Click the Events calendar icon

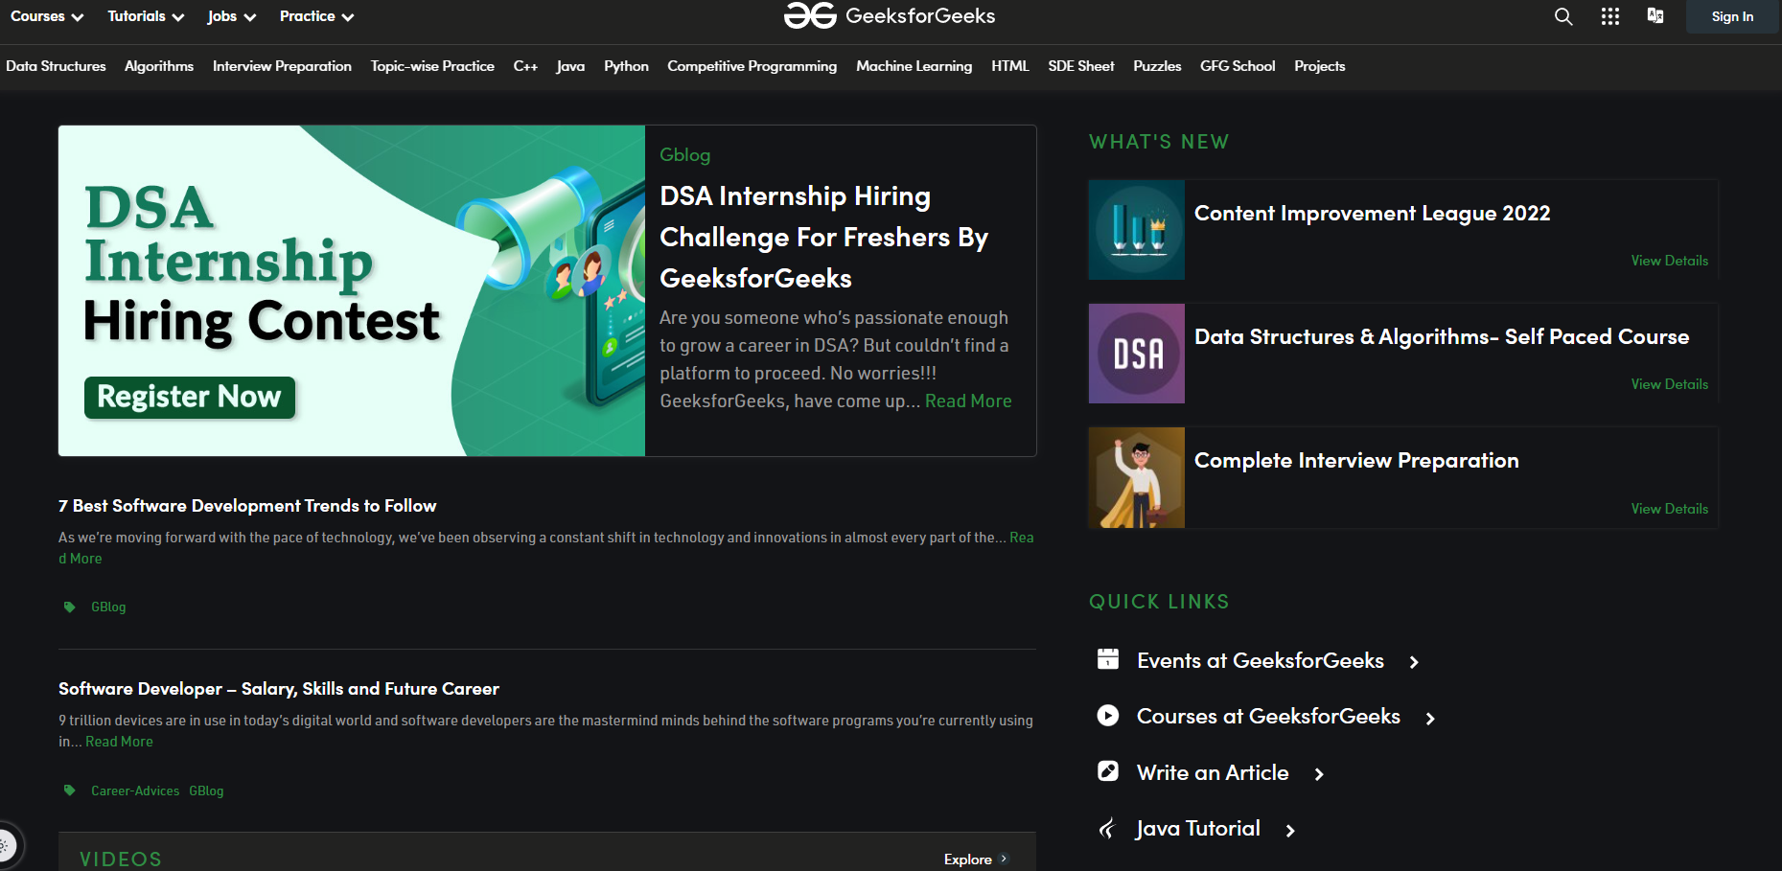[1108, 658]
